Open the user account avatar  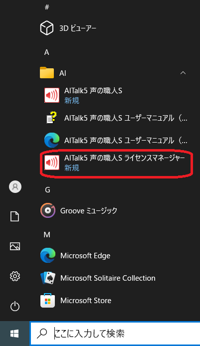pos(15,186)
